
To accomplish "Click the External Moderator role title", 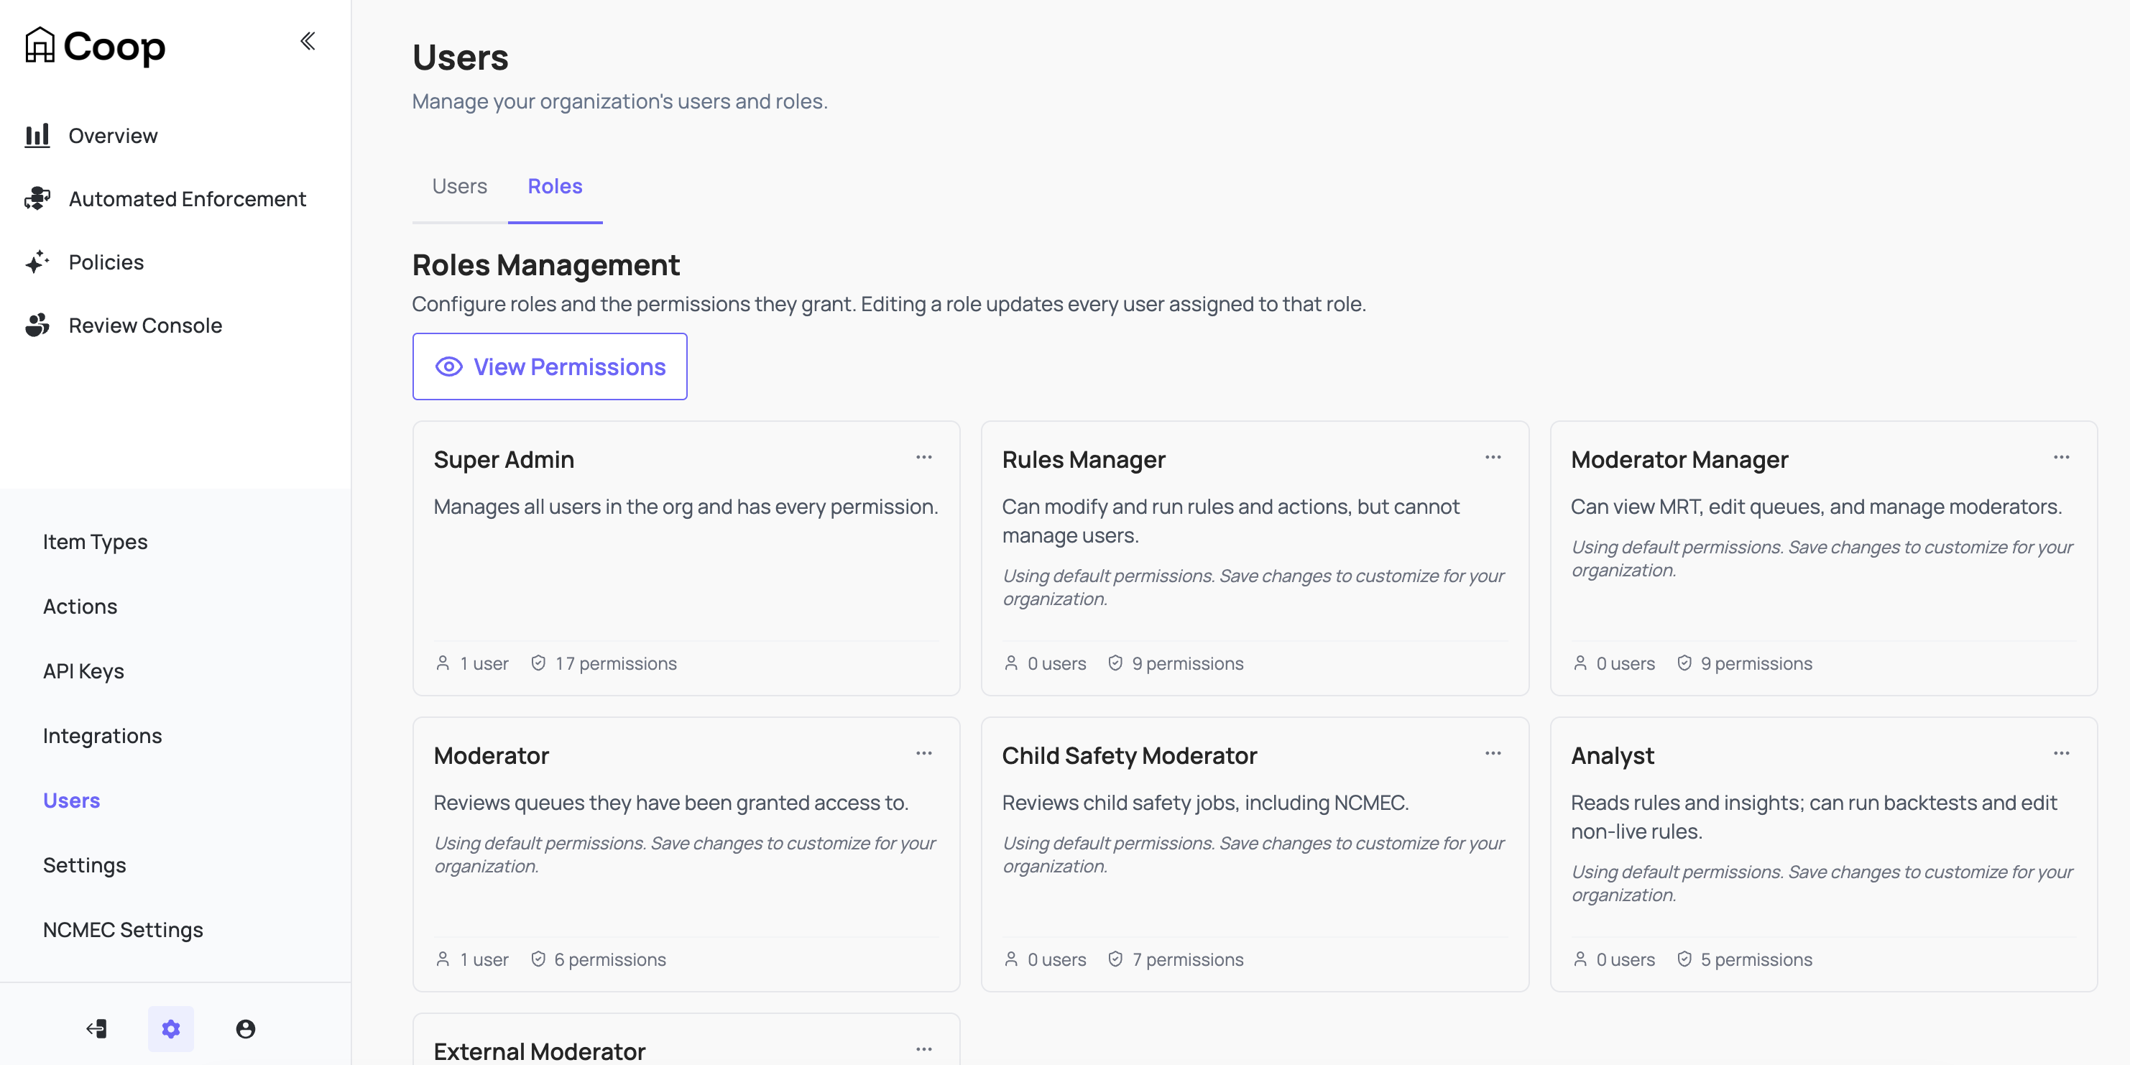I will point(540,1051).
